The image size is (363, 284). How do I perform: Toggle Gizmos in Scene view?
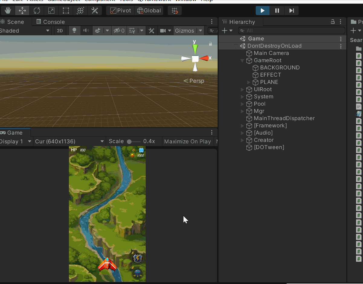coord(185,30)
